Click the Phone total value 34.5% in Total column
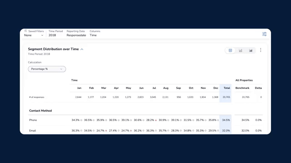The height and width of the screenshot is (163, 291). [226, 120]
